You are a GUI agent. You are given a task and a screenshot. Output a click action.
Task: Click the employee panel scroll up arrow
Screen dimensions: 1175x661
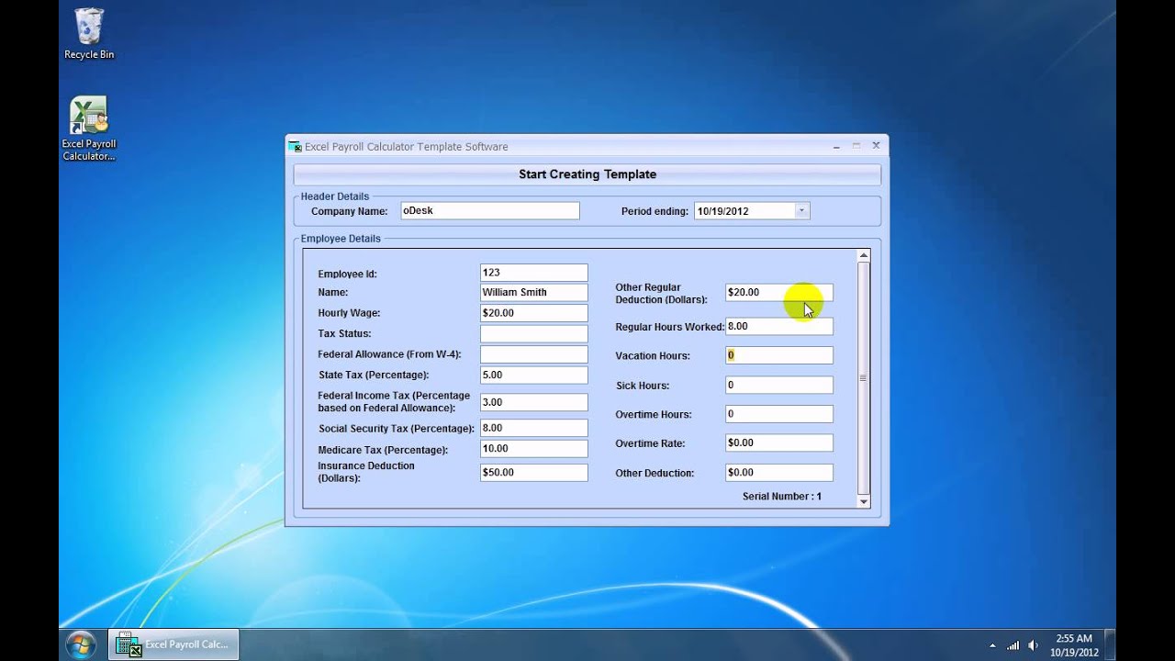coord(863,255)
